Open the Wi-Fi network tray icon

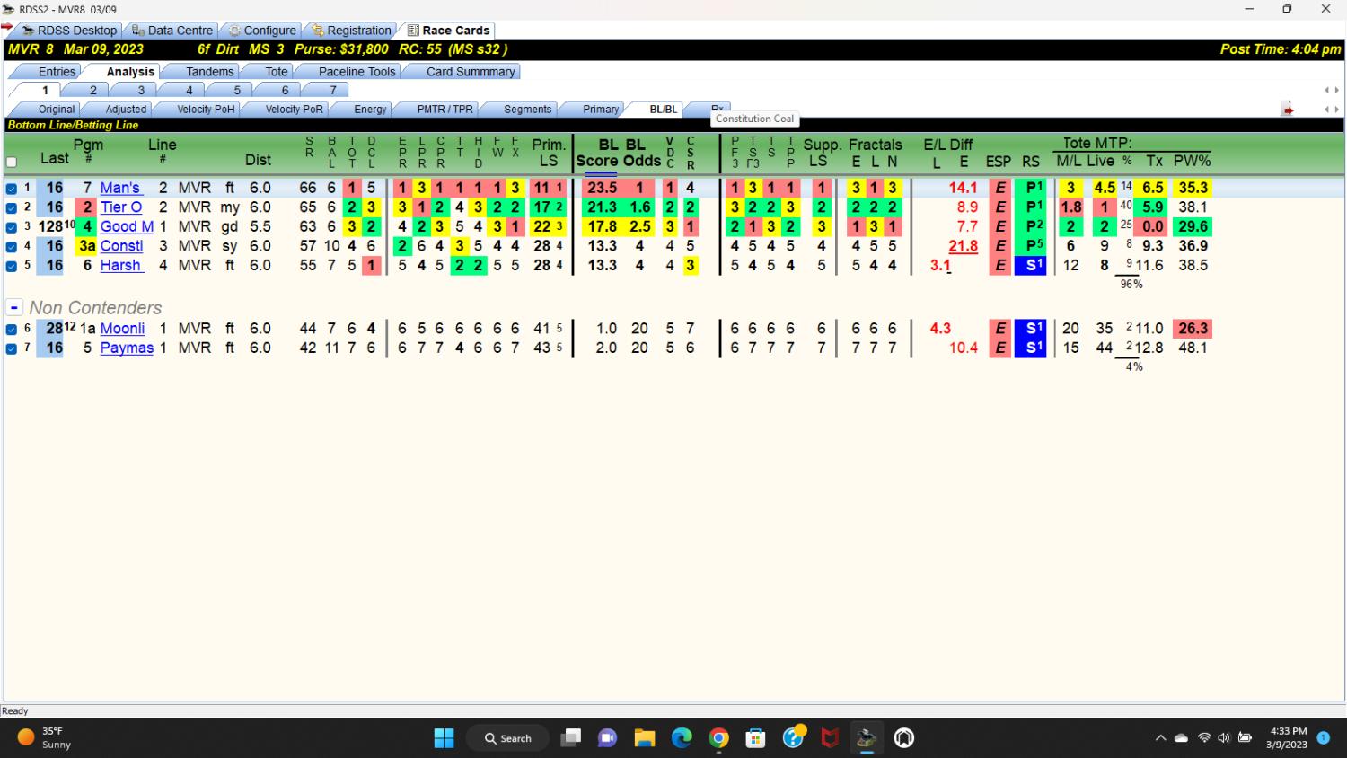(1204, 738)
